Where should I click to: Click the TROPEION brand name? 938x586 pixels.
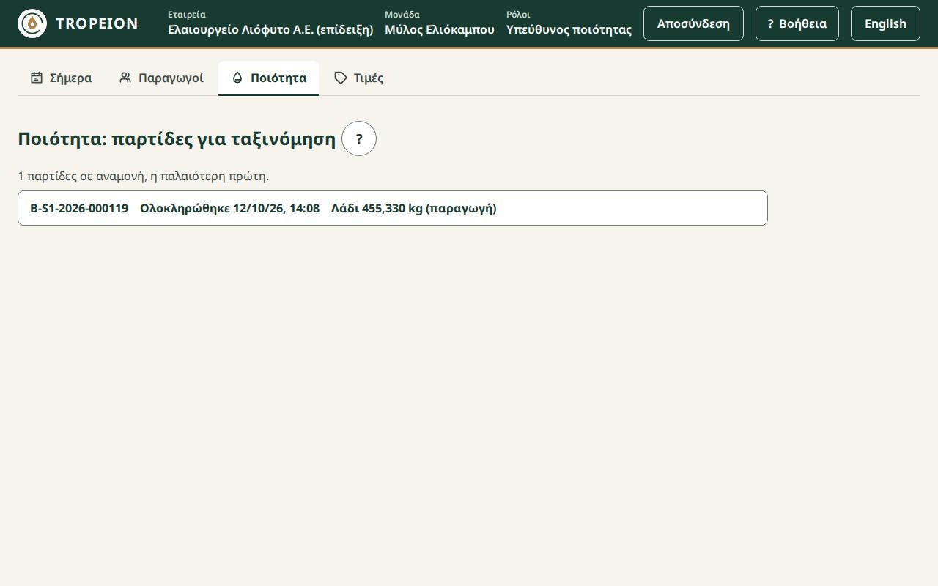click(97, 23)
